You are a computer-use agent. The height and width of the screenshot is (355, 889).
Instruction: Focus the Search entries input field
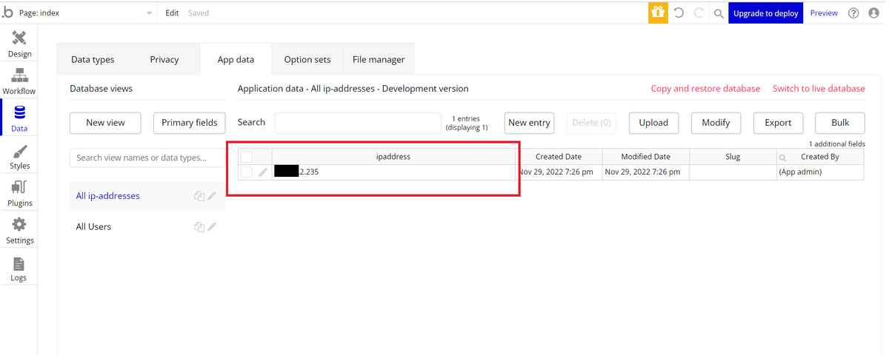(358, 123)
